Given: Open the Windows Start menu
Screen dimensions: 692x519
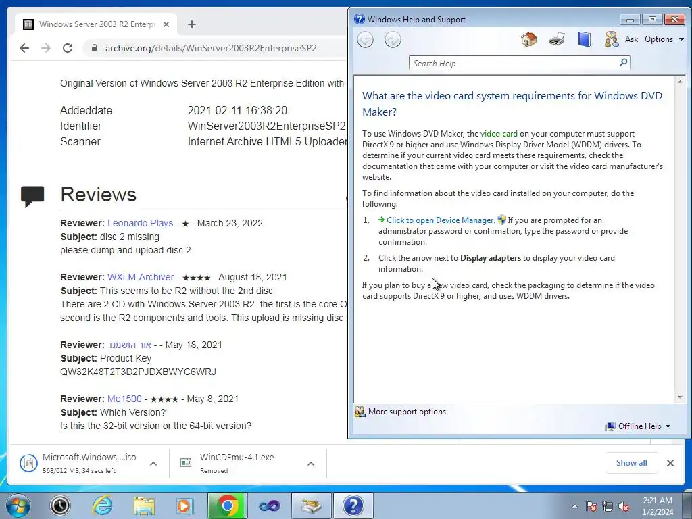Looking at the screenshot, I should pyautogui.click(x=18, y=505).
